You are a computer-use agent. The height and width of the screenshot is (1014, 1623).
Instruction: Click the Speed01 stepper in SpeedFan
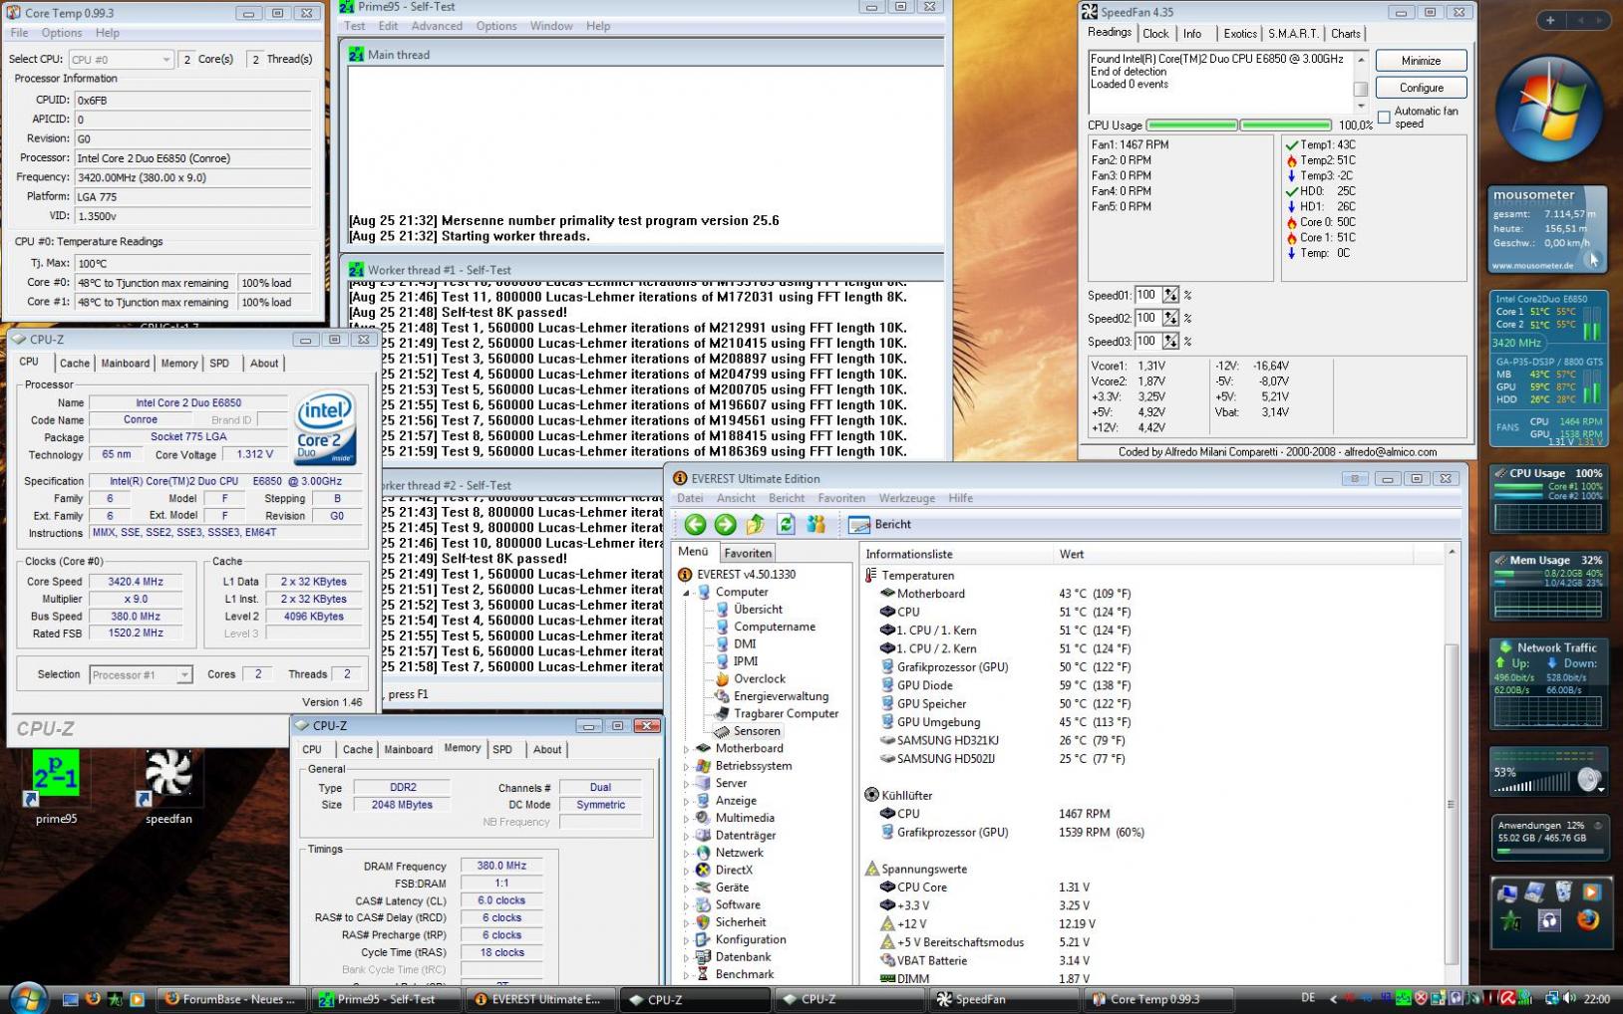click(1170, 295)
